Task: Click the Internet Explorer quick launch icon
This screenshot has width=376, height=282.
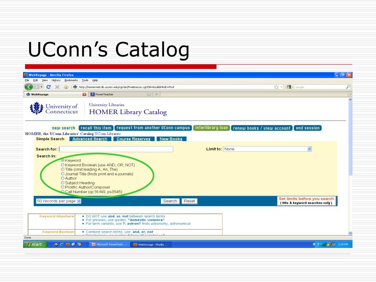Action: tap(62, 244)
